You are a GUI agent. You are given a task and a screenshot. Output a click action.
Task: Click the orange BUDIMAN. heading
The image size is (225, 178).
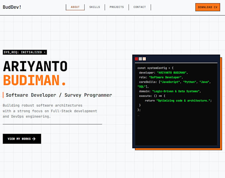click(34, 80)
